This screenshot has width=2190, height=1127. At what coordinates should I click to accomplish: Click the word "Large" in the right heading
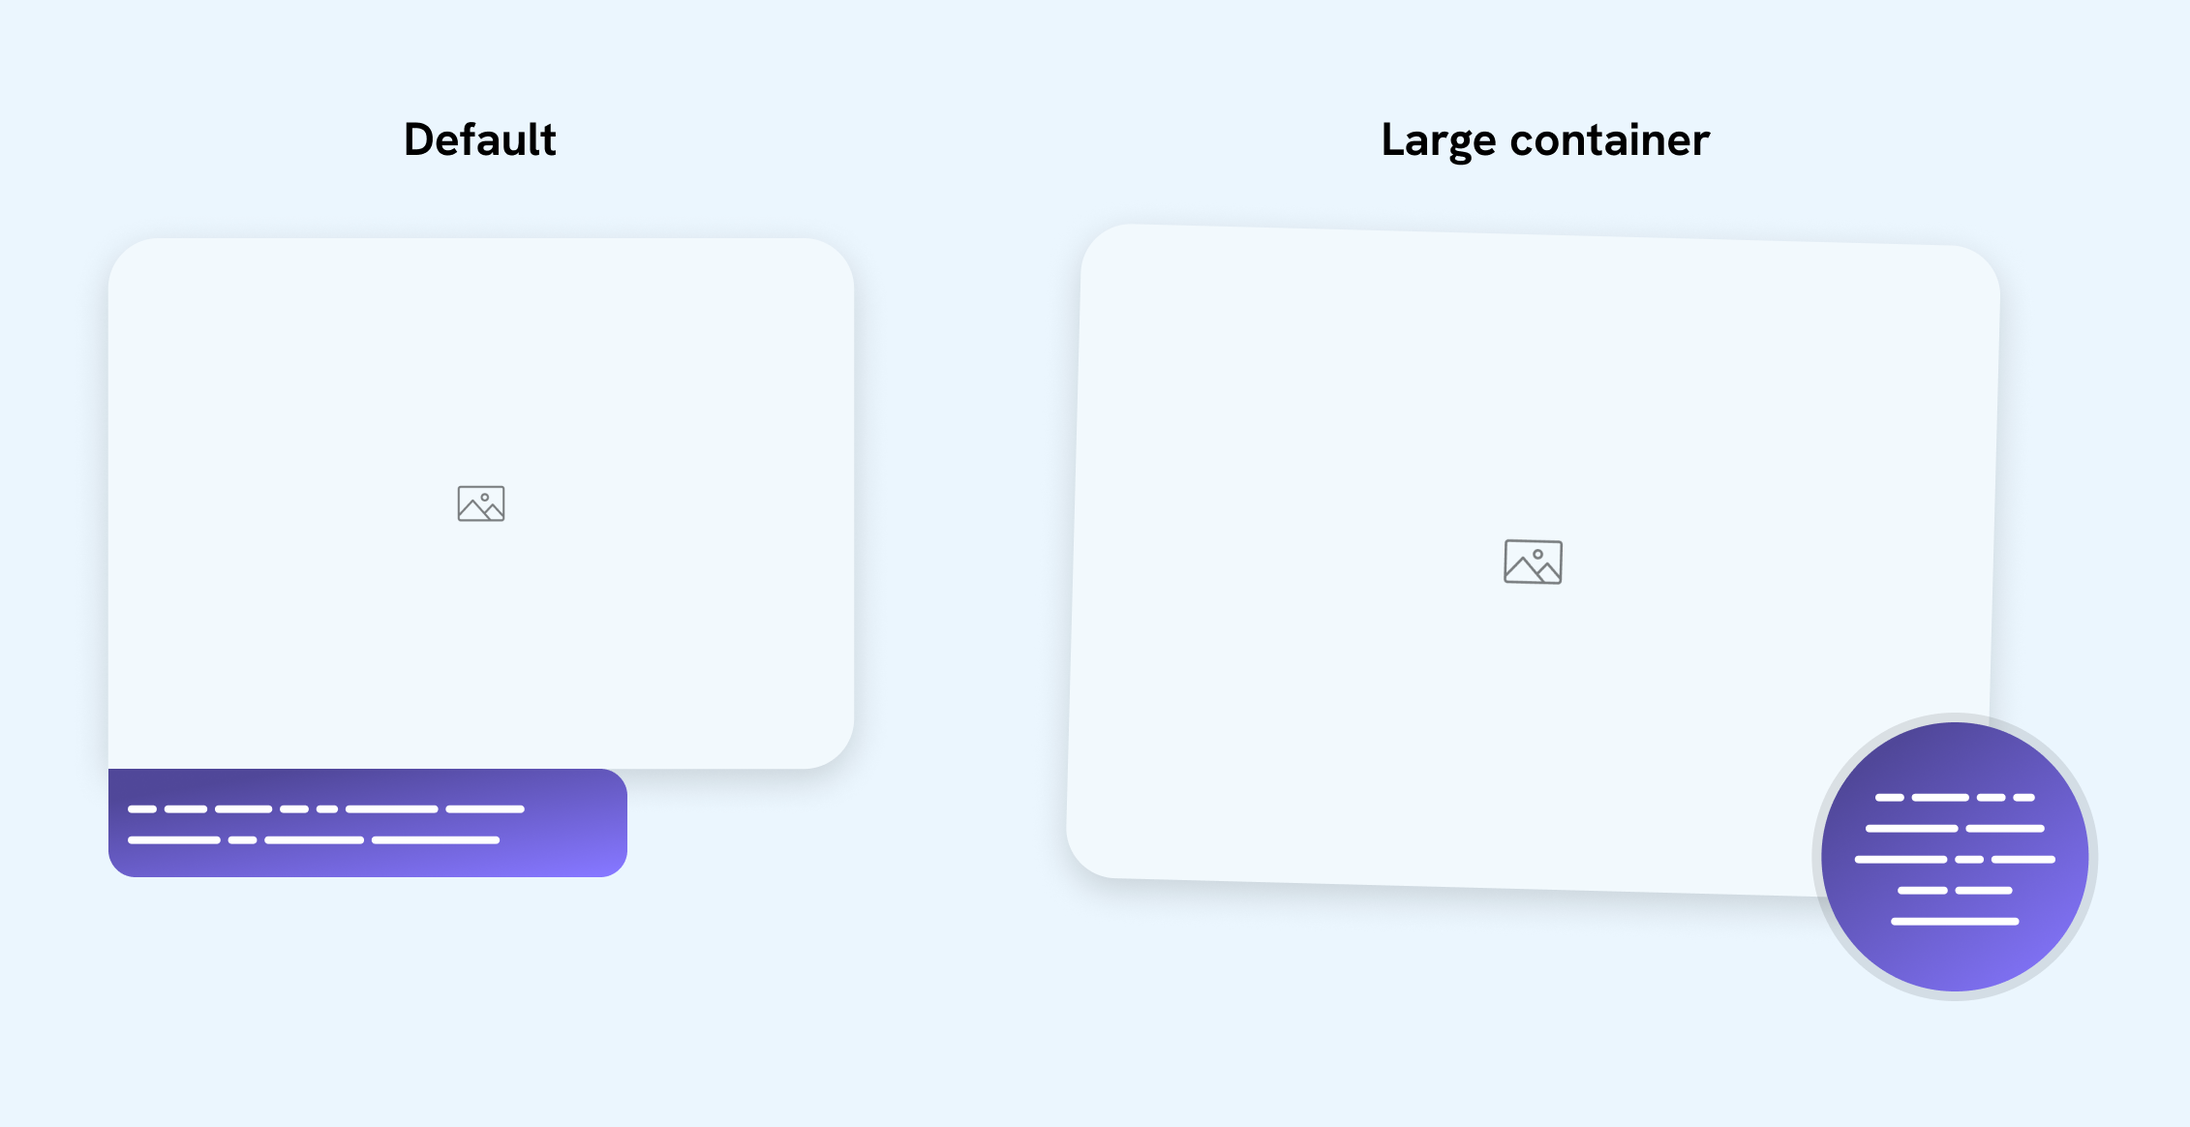1438,140
